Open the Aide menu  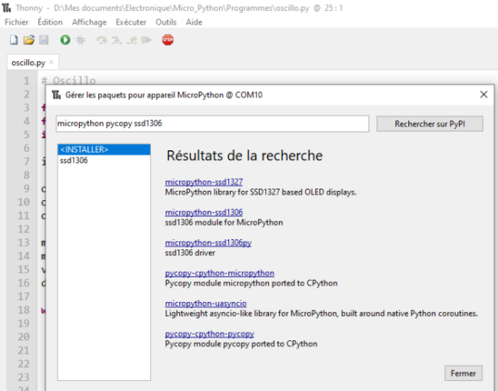[194, 22]
